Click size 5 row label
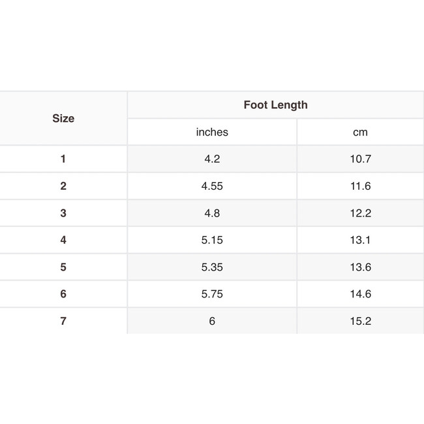 [63, 267]
